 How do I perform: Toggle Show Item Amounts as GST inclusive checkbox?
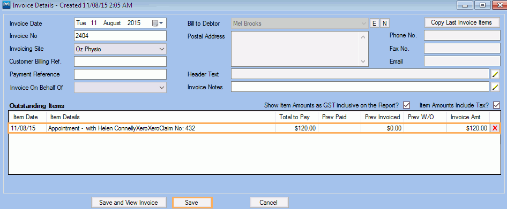click(x=406, y=105)
